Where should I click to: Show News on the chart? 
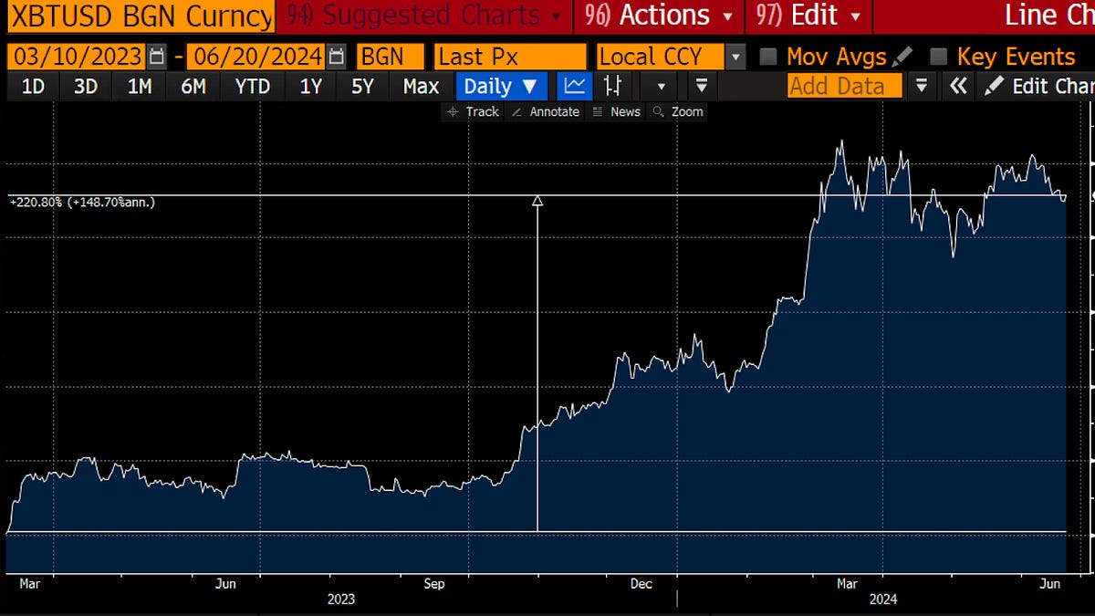click(x=617, y=111)
